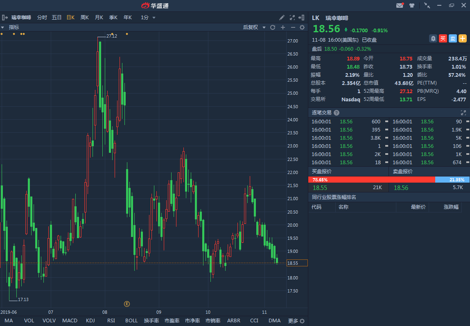The width and height of the screenshot is (470, 326).
Task: Hide the right quote panel
Action: pos(302,18)
